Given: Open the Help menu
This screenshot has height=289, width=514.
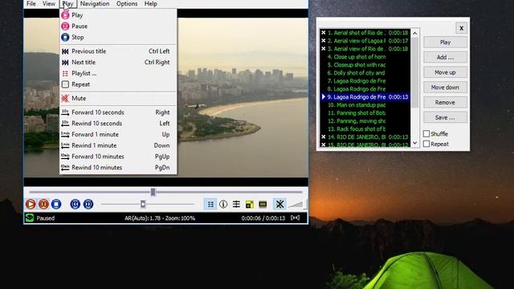Looking at the screenshot, I should (x=151, y=3).
